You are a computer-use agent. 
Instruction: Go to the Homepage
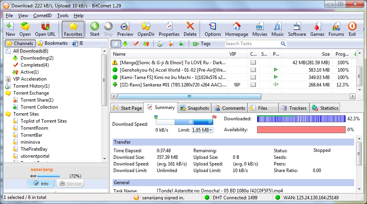tap(237, 29)
